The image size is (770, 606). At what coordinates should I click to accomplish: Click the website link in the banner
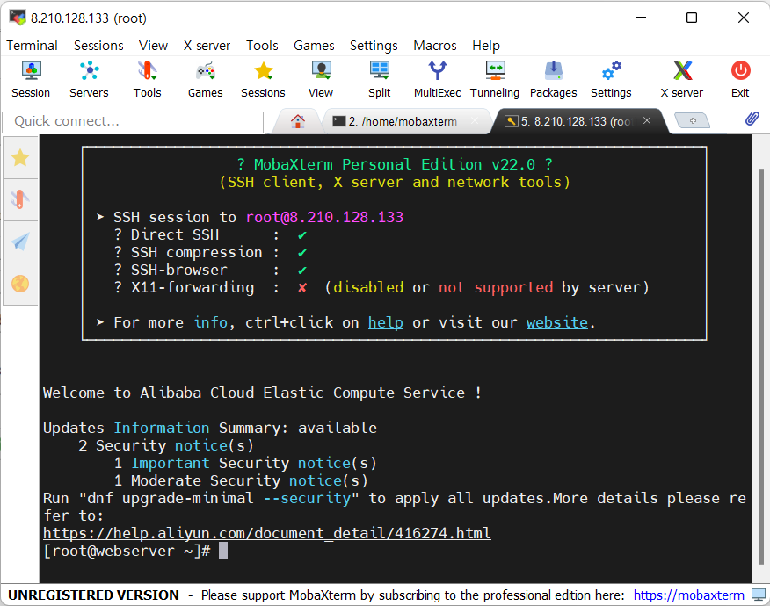pos(557,322)
